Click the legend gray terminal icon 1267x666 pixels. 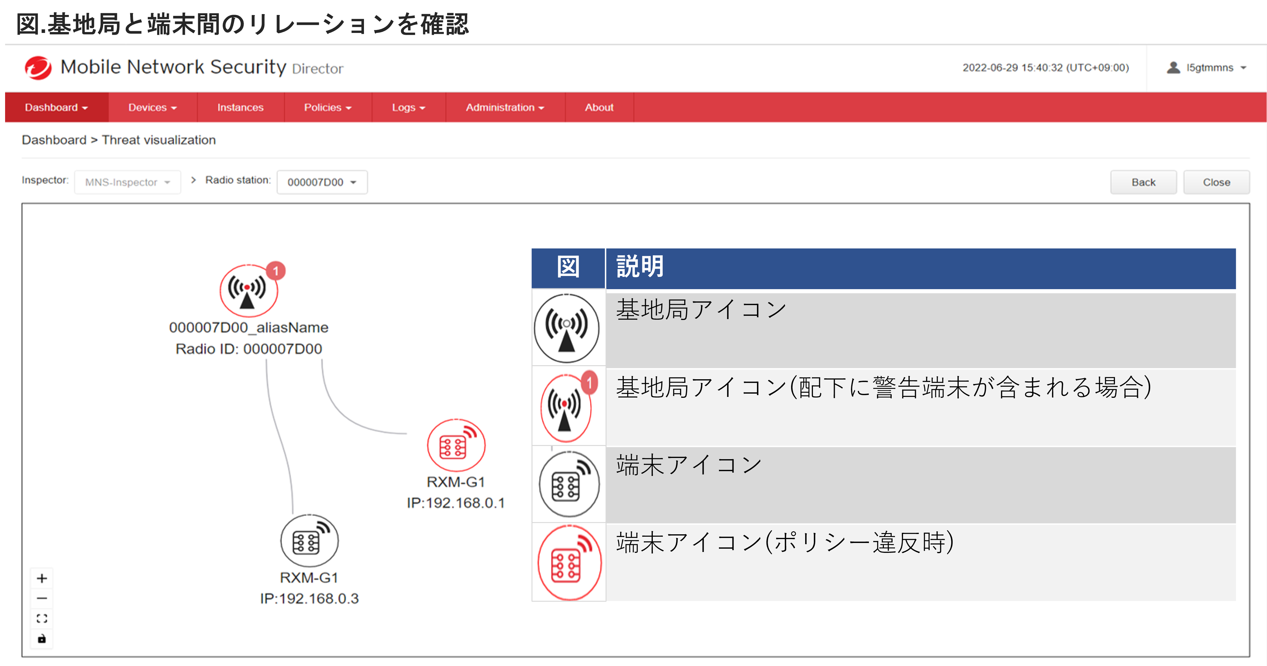tap(569, 483)
